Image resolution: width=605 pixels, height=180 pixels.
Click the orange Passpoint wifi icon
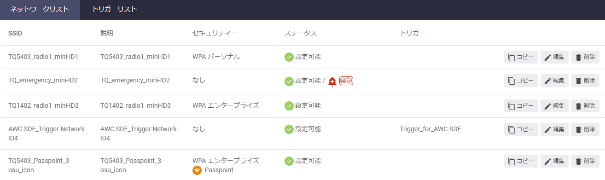click(197, 170)
